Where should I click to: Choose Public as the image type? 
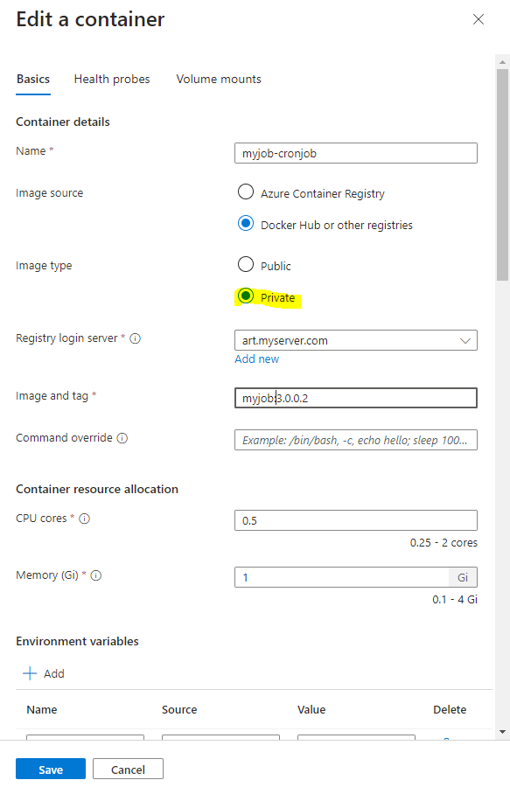246,265
